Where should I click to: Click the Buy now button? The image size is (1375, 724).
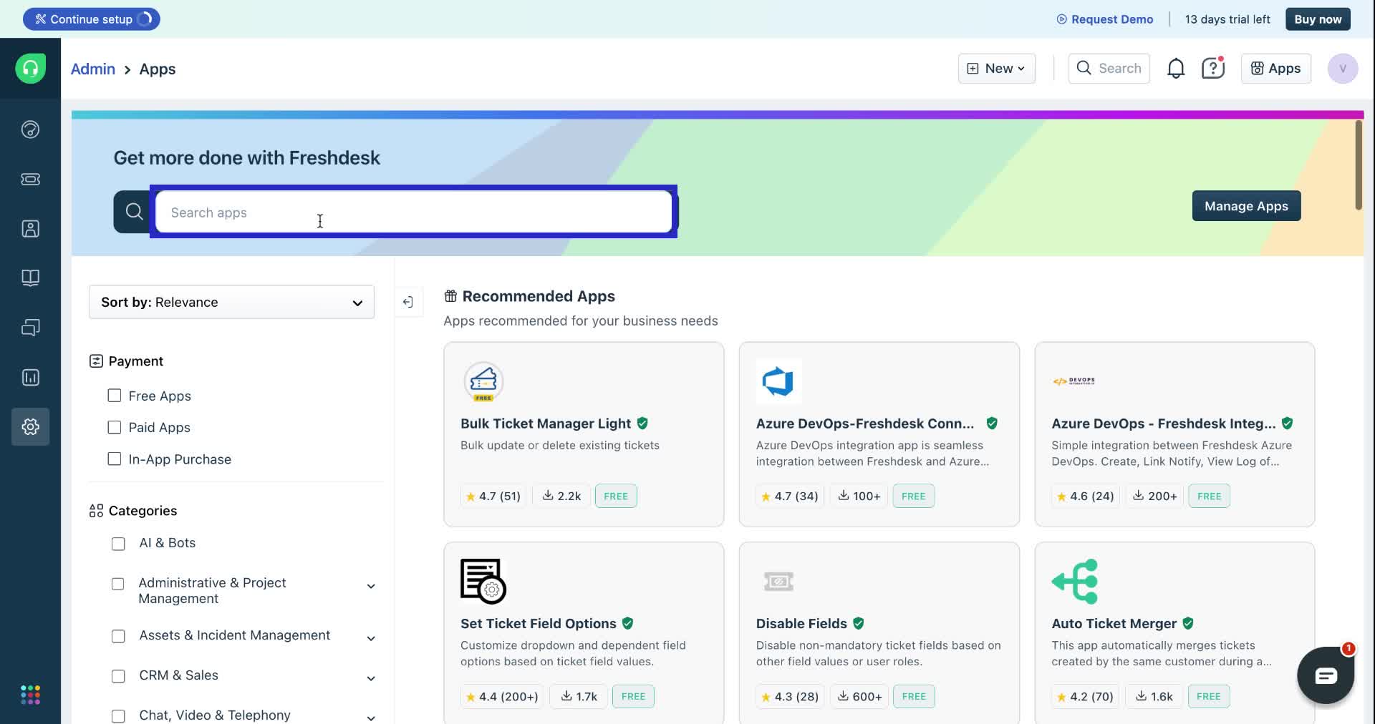coord(1318,19)
